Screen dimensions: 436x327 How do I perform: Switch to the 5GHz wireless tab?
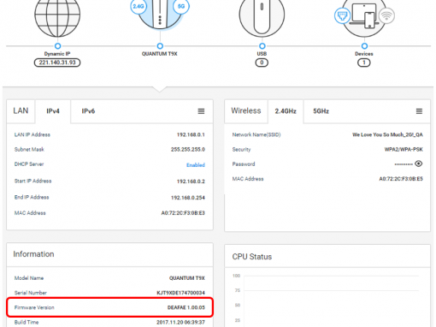click(321, 111)
